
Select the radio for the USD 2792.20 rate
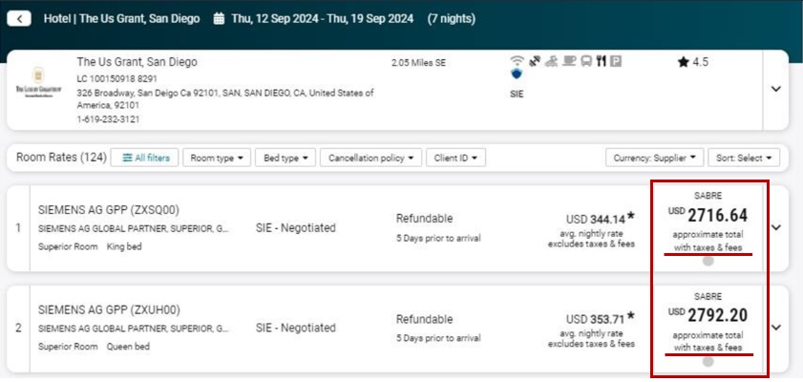708,362
